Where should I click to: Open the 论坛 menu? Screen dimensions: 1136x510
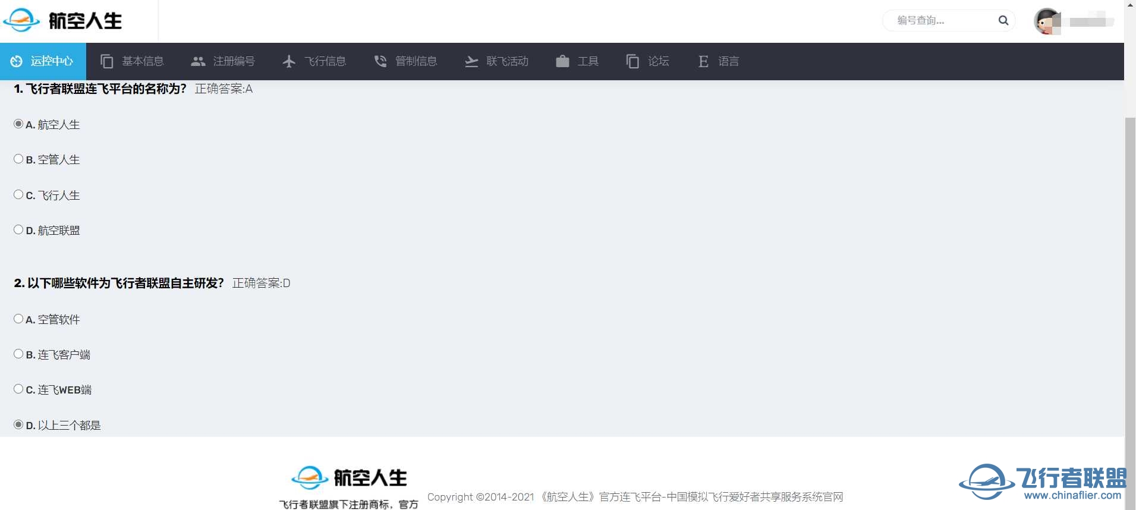tap(648, 61)
